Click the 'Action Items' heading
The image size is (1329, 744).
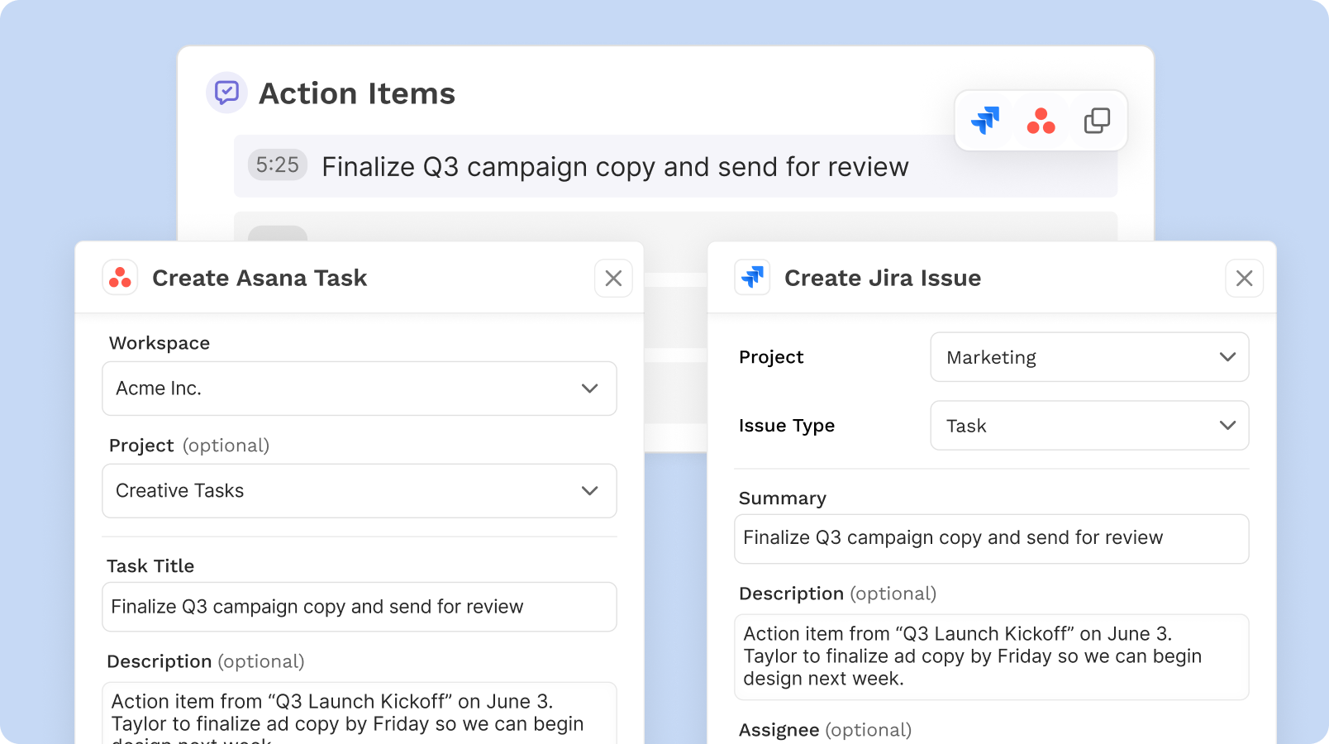357,93
